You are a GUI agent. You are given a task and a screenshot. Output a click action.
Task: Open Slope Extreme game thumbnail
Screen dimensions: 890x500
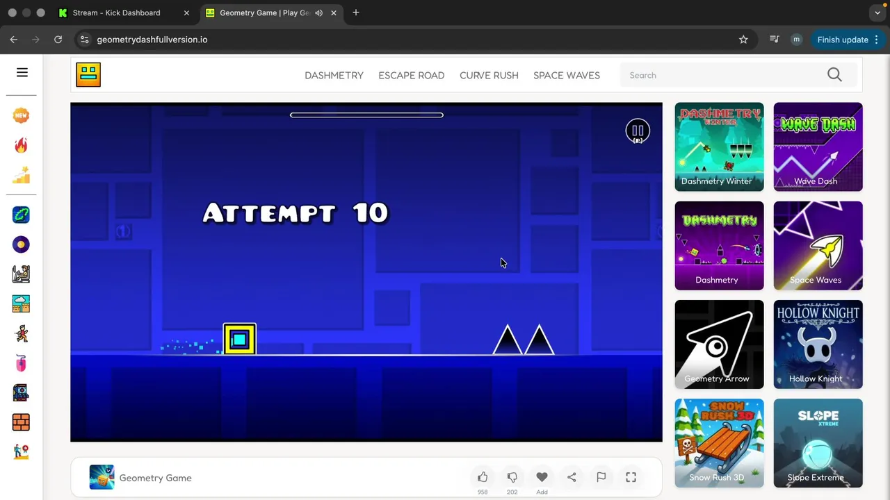point(818,443)
